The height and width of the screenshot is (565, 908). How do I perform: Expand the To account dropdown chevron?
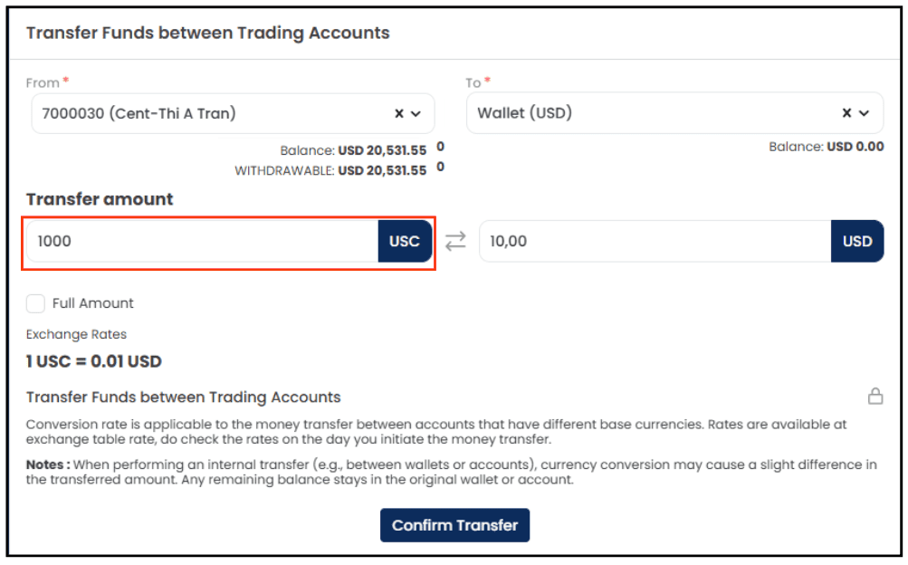864,113
